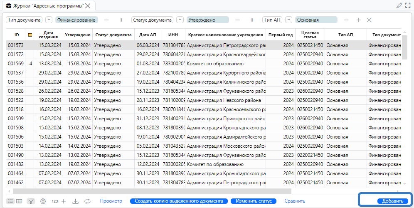Image resolution: width=414 pixels, height=208 pixels.
Task: Click the edit pencil icon
Action: pos(399,5)
